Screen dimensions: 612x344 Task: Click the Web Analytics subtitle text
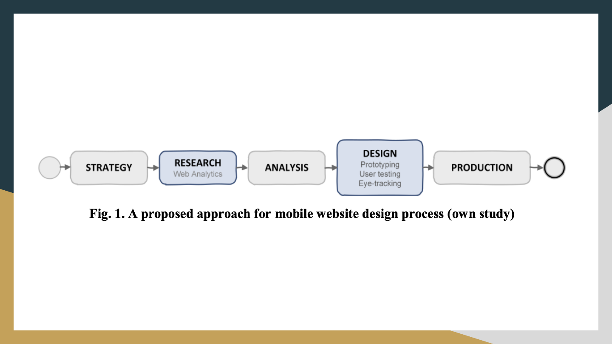click(198, 174)
